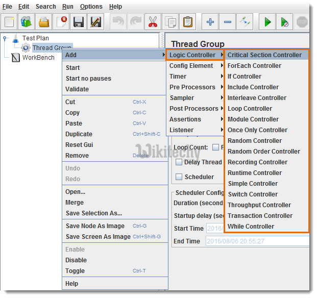Enable the Delay Thread checkbox

[179, 162]
